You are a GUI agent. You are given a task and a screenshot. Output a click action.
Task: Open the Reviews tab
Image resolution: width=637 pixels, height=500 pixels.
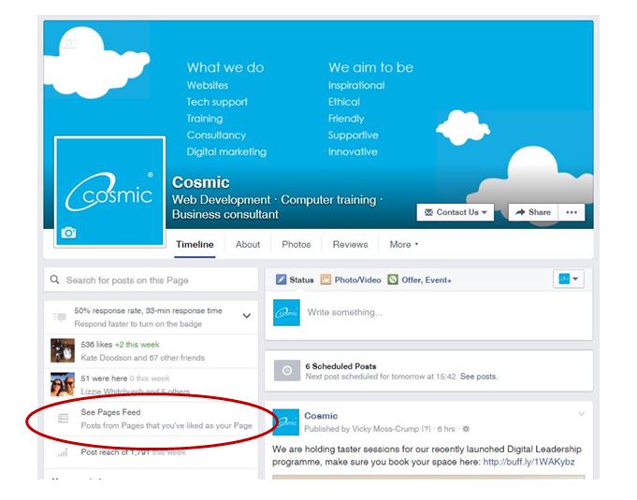[350, 244]
